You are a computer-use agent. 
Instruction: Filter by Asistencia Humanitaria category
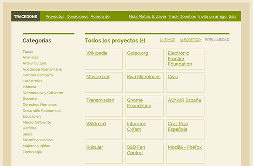point(42,69)
